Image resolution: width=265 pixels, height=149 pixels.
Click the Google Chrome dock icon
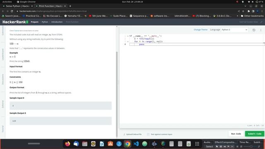pyautogui.click(x=128, y=144)
